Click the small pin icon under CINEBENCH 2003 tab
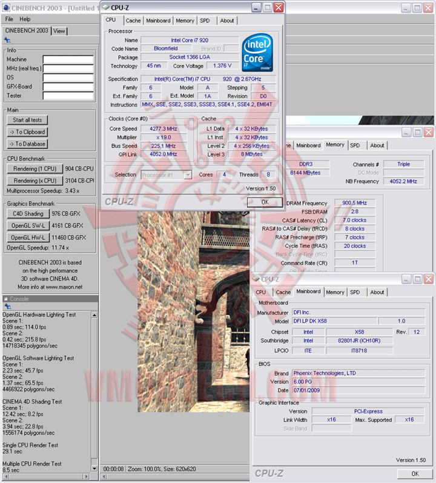This screenshot has width=436, height=483. point(7,40)
